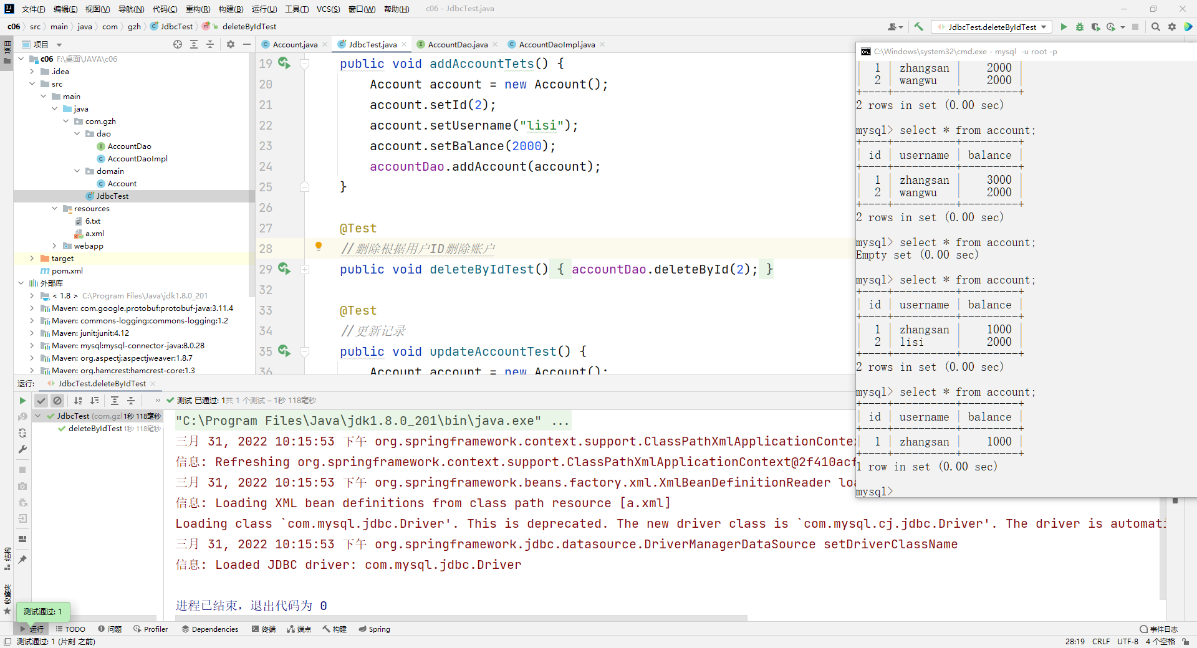Toggle read-only lock icon in status bar

[1185, 641]
